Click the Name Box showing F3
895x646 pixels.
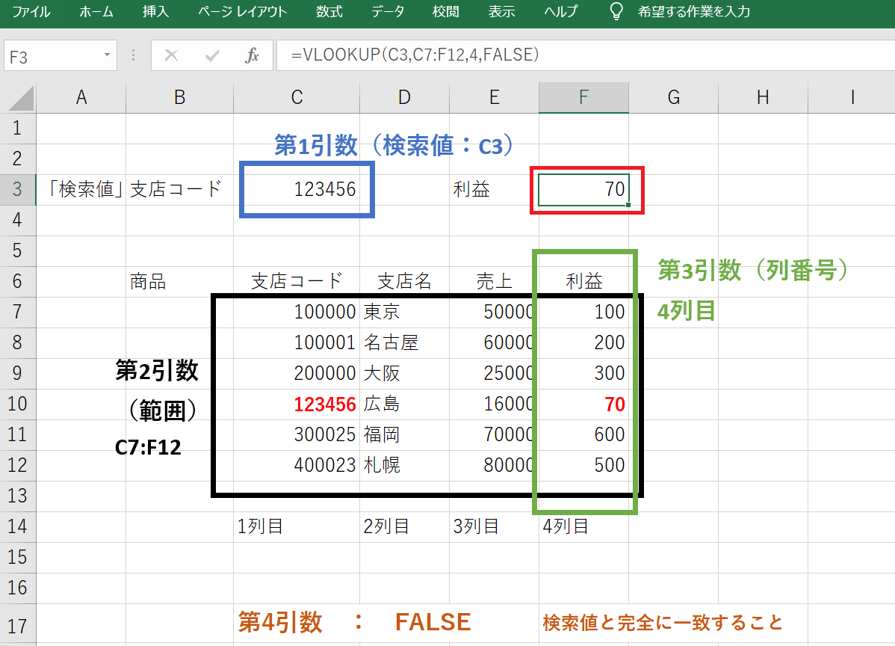tap(52, 56)
